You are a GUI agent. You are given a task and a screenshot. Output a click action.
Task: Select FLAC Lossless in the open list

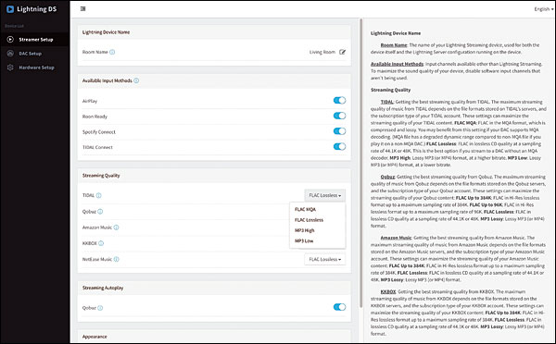[309, 220]
